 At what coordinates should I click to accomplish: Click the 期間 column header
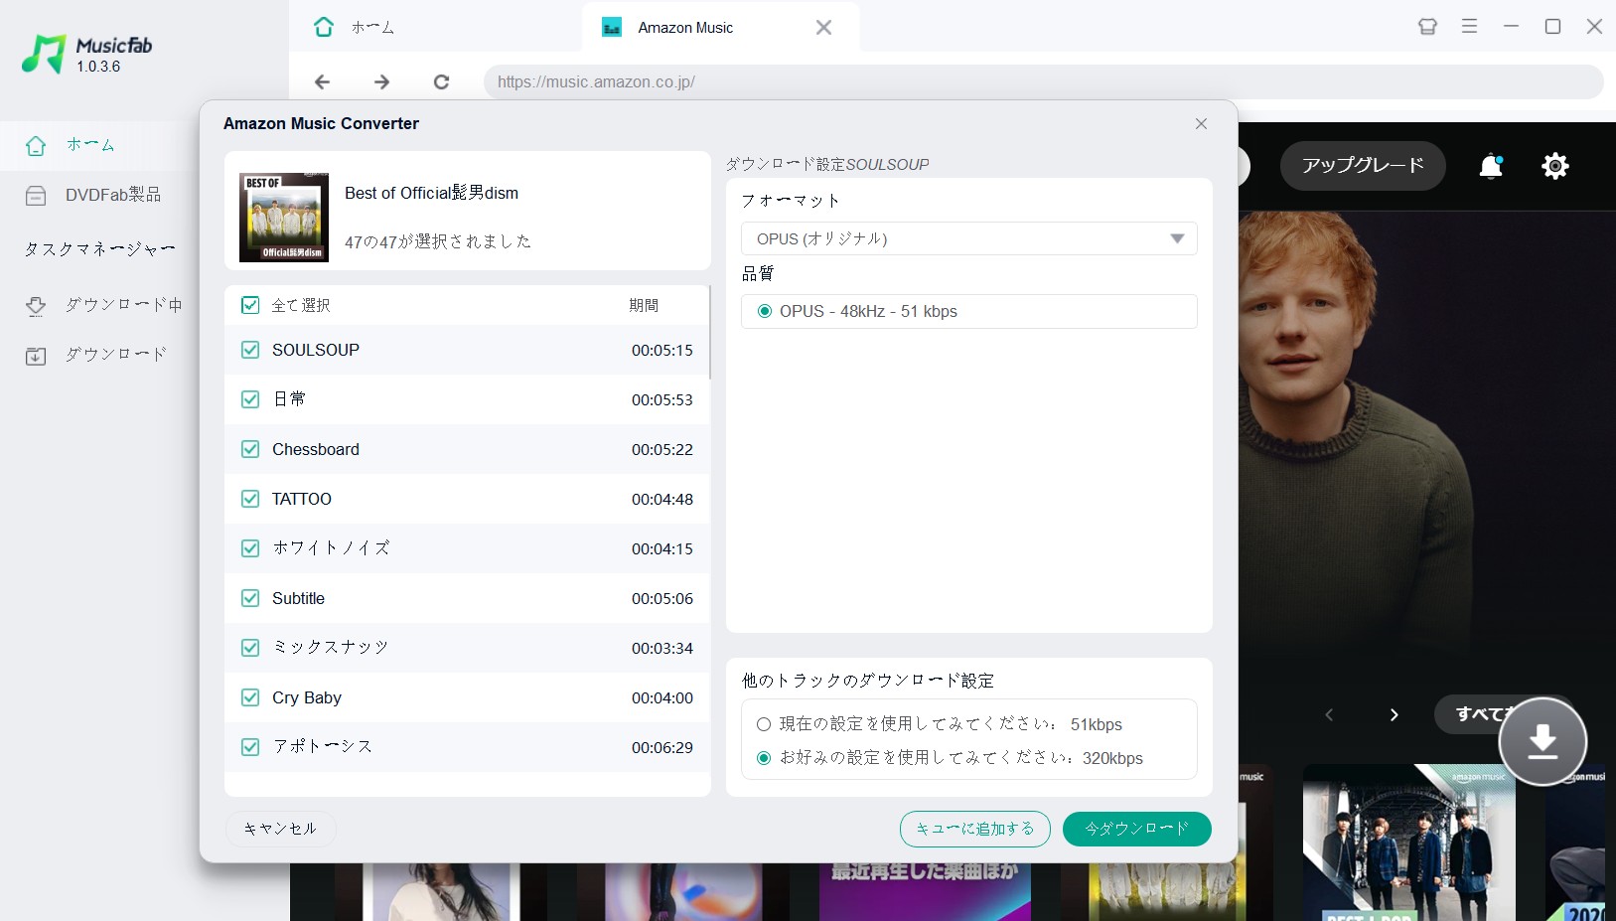[x=644, y=305]
